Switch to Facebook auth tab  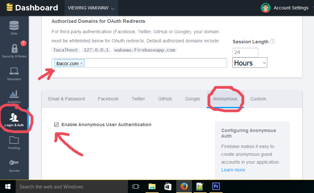(x=108, y=99)
